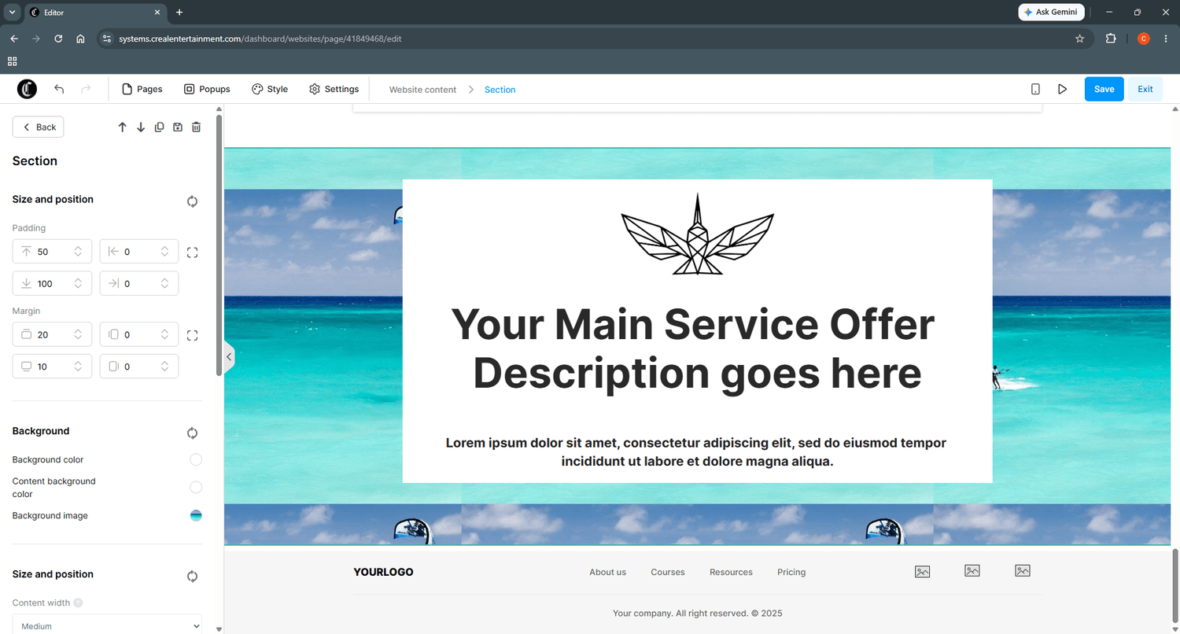Screen dimensions: 1180x634
Task: Click the redo arrow in the editor toolbar
Action: tap(86, 89)
